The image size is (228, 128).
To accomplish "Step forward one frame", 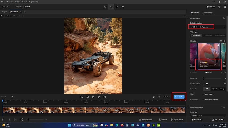I will [x=99, y=97].
